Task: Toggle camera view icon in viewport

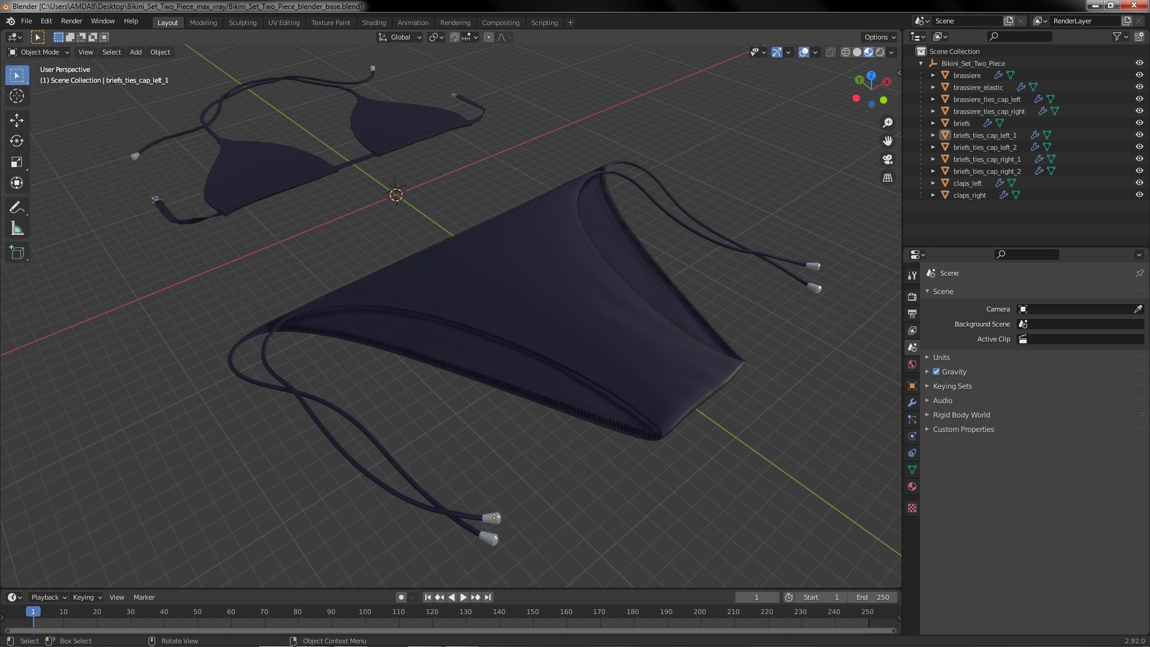Action: (x=888, y=159)
